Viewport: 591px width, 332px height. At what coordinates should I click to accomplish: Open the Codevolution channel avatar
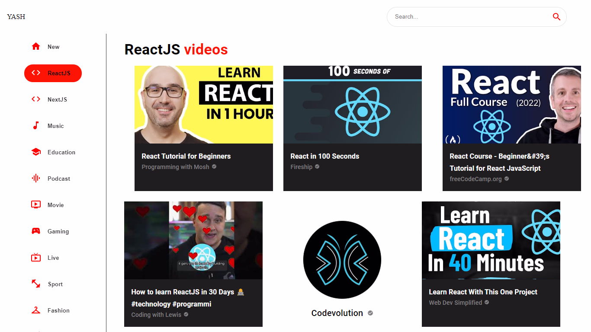pyautogui.click(x=342, y=260)
